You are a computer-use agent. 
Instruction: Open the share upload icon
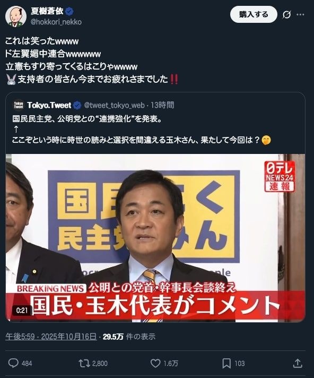[298, 363]
